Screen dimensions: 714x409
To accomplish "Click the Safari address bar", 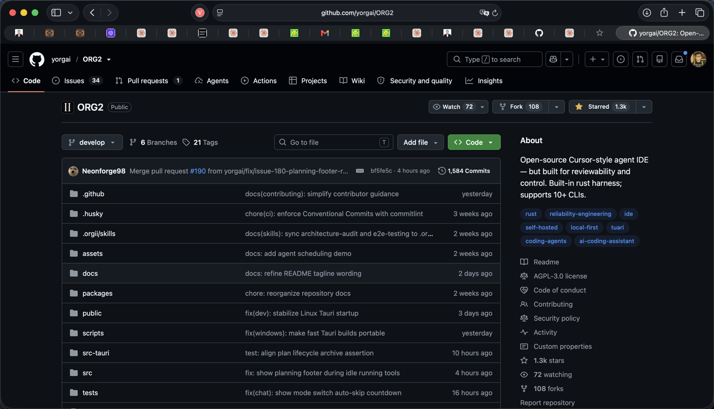I will [x=357, y=13].
